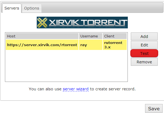The height and width of the screenshot is (113, 164).
Task: Select the rutorrent 3.x client cell
Action: [x=115, y=45]
